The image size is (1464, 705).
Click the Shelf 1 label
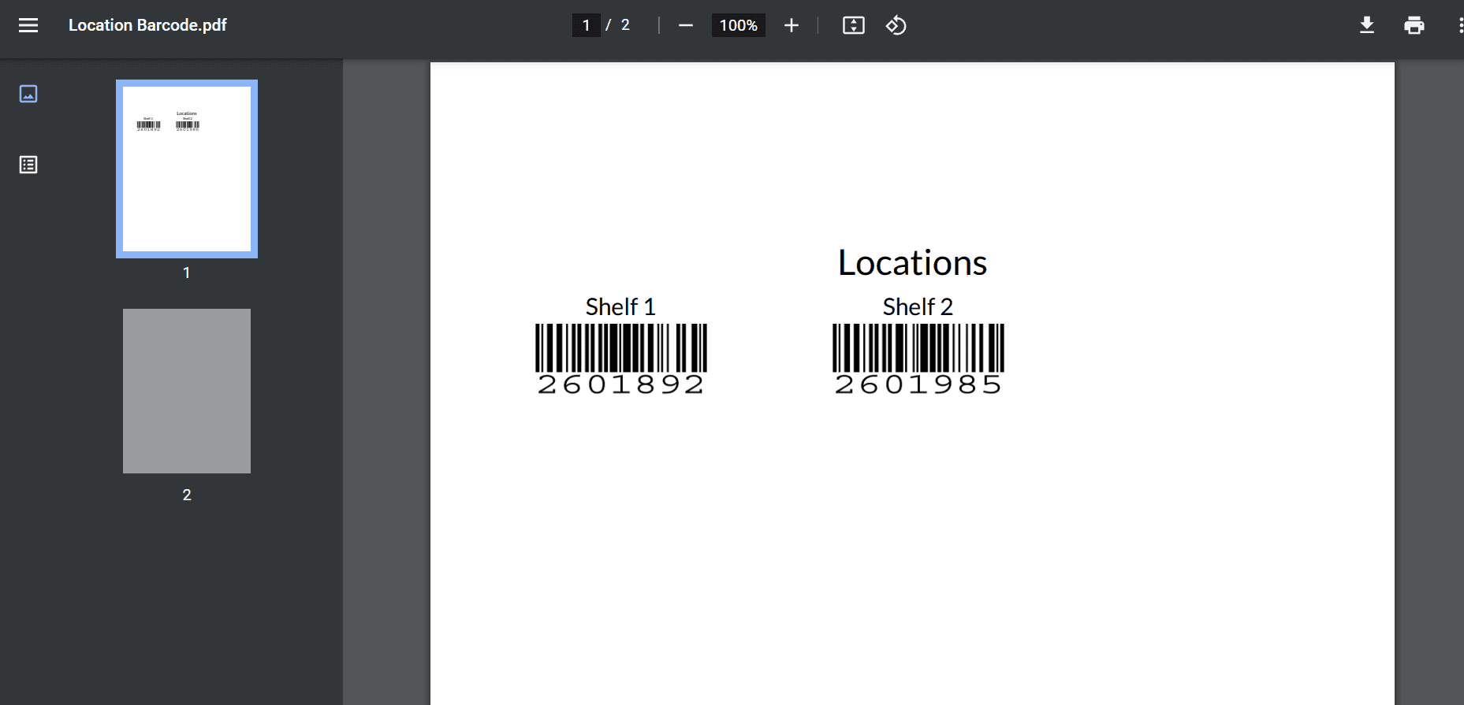[x=620, y=306]
